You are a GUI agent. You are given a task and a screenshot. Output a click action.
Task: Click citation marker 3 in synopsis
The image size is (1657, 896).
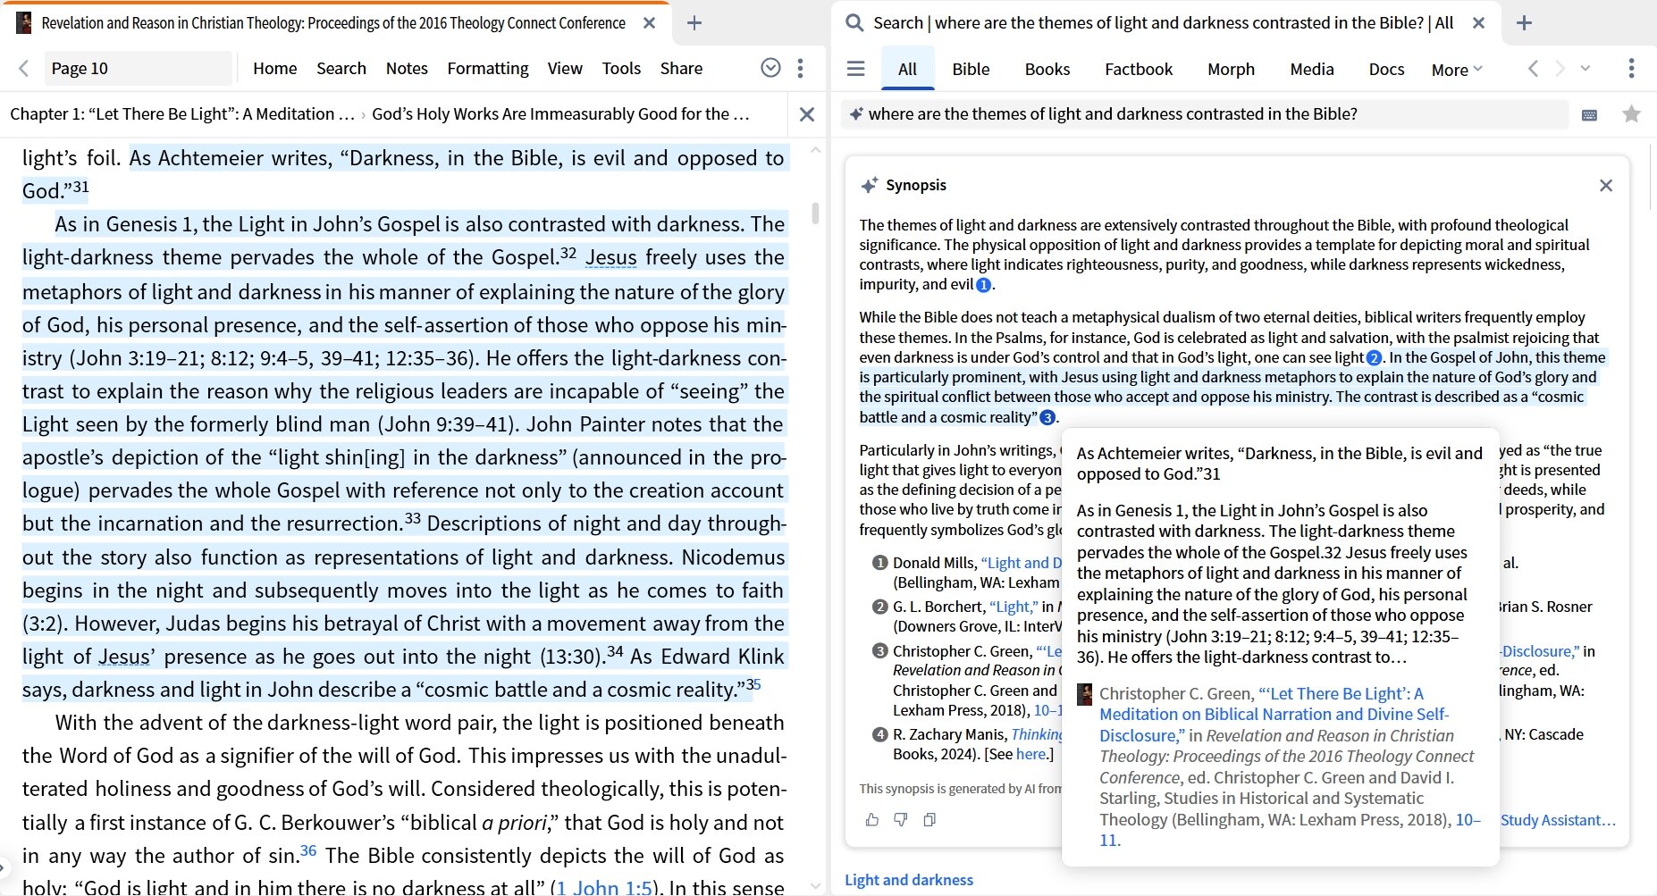coord(1047,417)
